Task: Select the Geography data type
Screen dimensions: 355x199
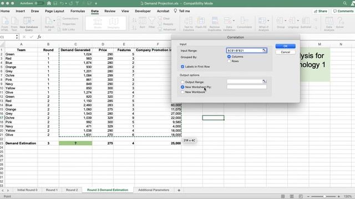Action: click(x=113, y=23)
